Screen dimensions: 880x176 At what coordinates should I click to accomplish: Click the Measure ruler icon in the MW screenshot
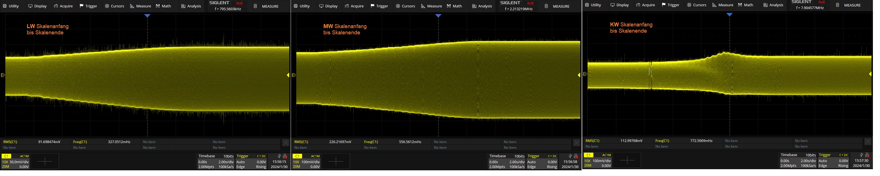423,6
